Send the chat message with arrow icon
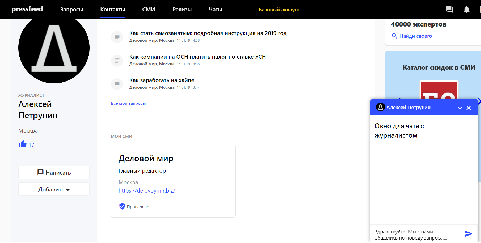This screenshot has height=243, width=481. pyautogui.click(x=468, y=234)
